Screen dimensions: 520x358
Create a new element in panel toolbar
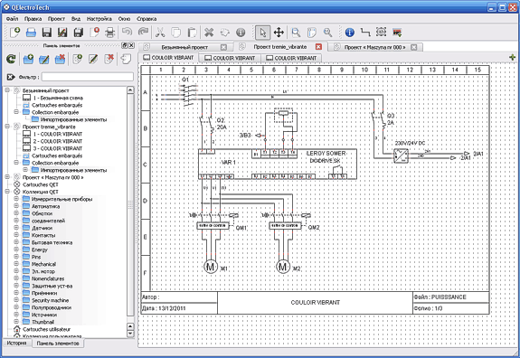(x=77, y=60)
